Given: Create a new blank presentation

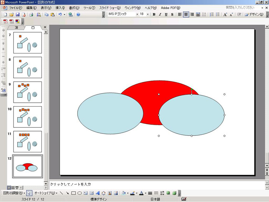Looking at the screenshot, I should coord(5,15).
